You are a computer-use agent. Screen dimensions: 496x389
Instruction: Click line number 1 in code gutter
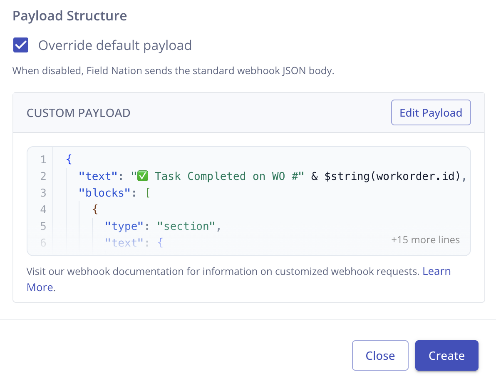43,160
